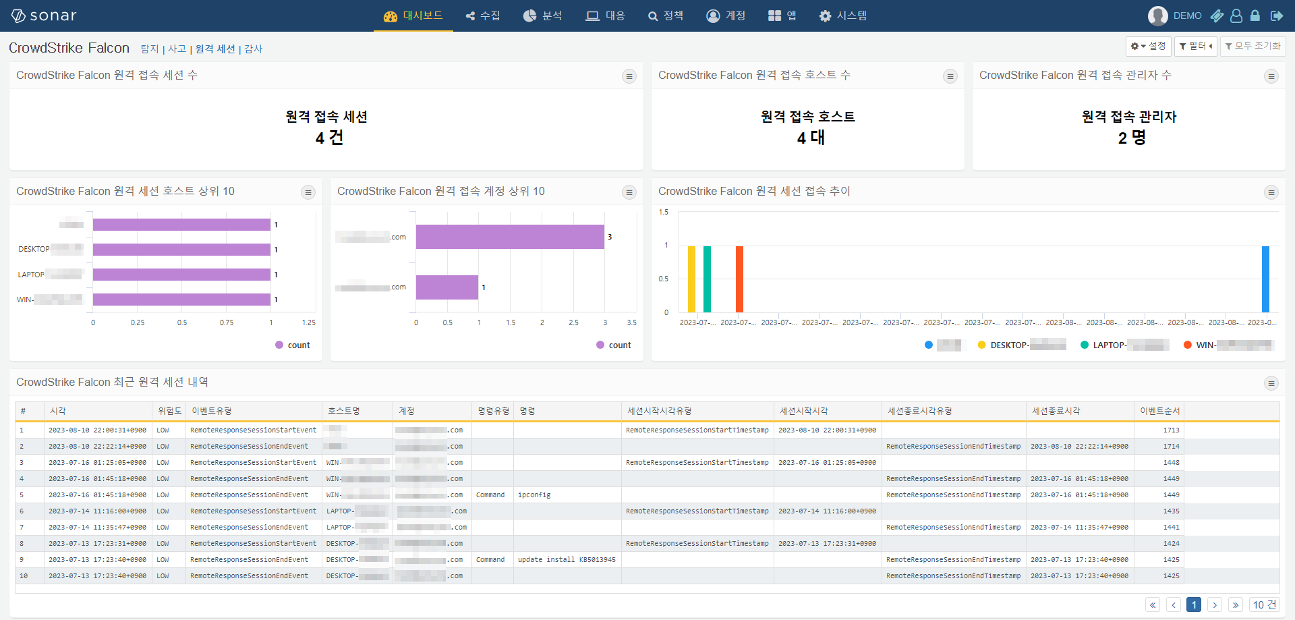This screenshot has width=1295, height=620.
Task: Toggle blue unnamed series legend in trend chart
Action: click(x=943, y=345)
